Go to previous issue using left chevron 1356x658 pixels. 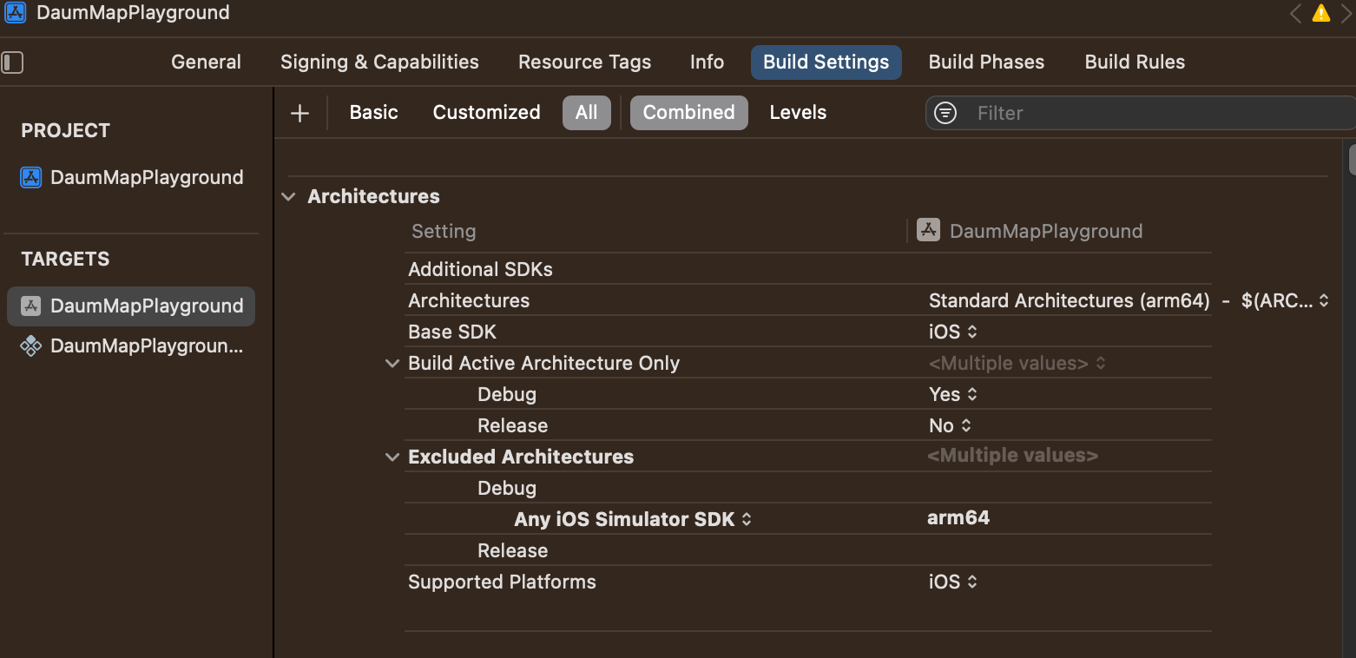coord(1295,13)
